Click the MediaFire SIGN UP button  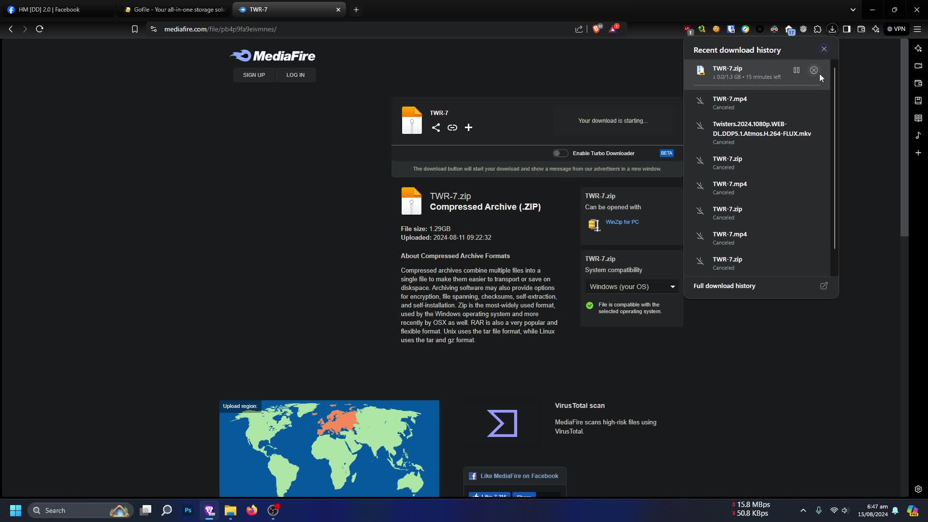click(x=254, y=75)
